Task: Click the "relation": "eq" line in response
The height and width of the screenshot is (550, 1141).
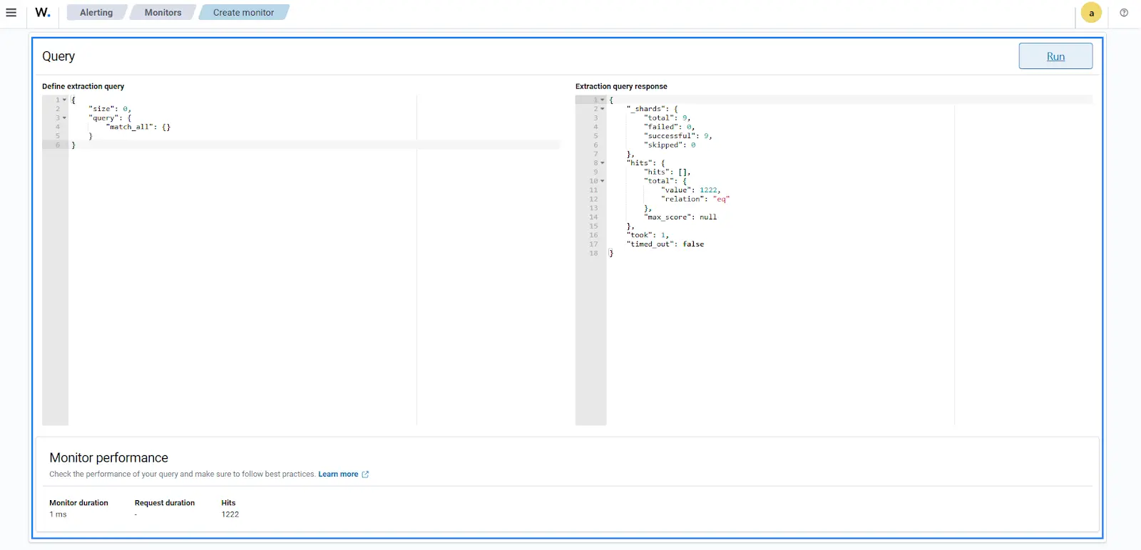Action: coord(695,199)
